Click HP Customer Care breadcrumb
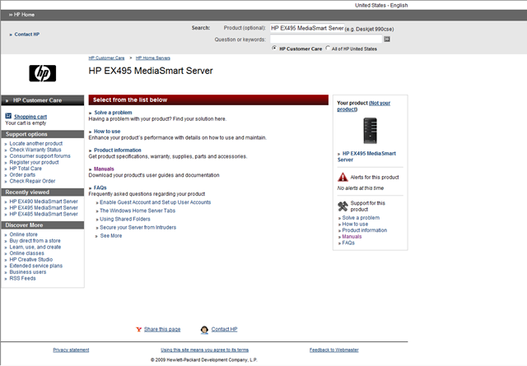The image size is (527, 366). click(x=106, y=58)
